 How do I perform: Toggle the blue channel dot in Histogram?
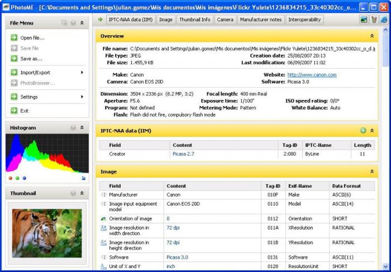click(24, 178)
